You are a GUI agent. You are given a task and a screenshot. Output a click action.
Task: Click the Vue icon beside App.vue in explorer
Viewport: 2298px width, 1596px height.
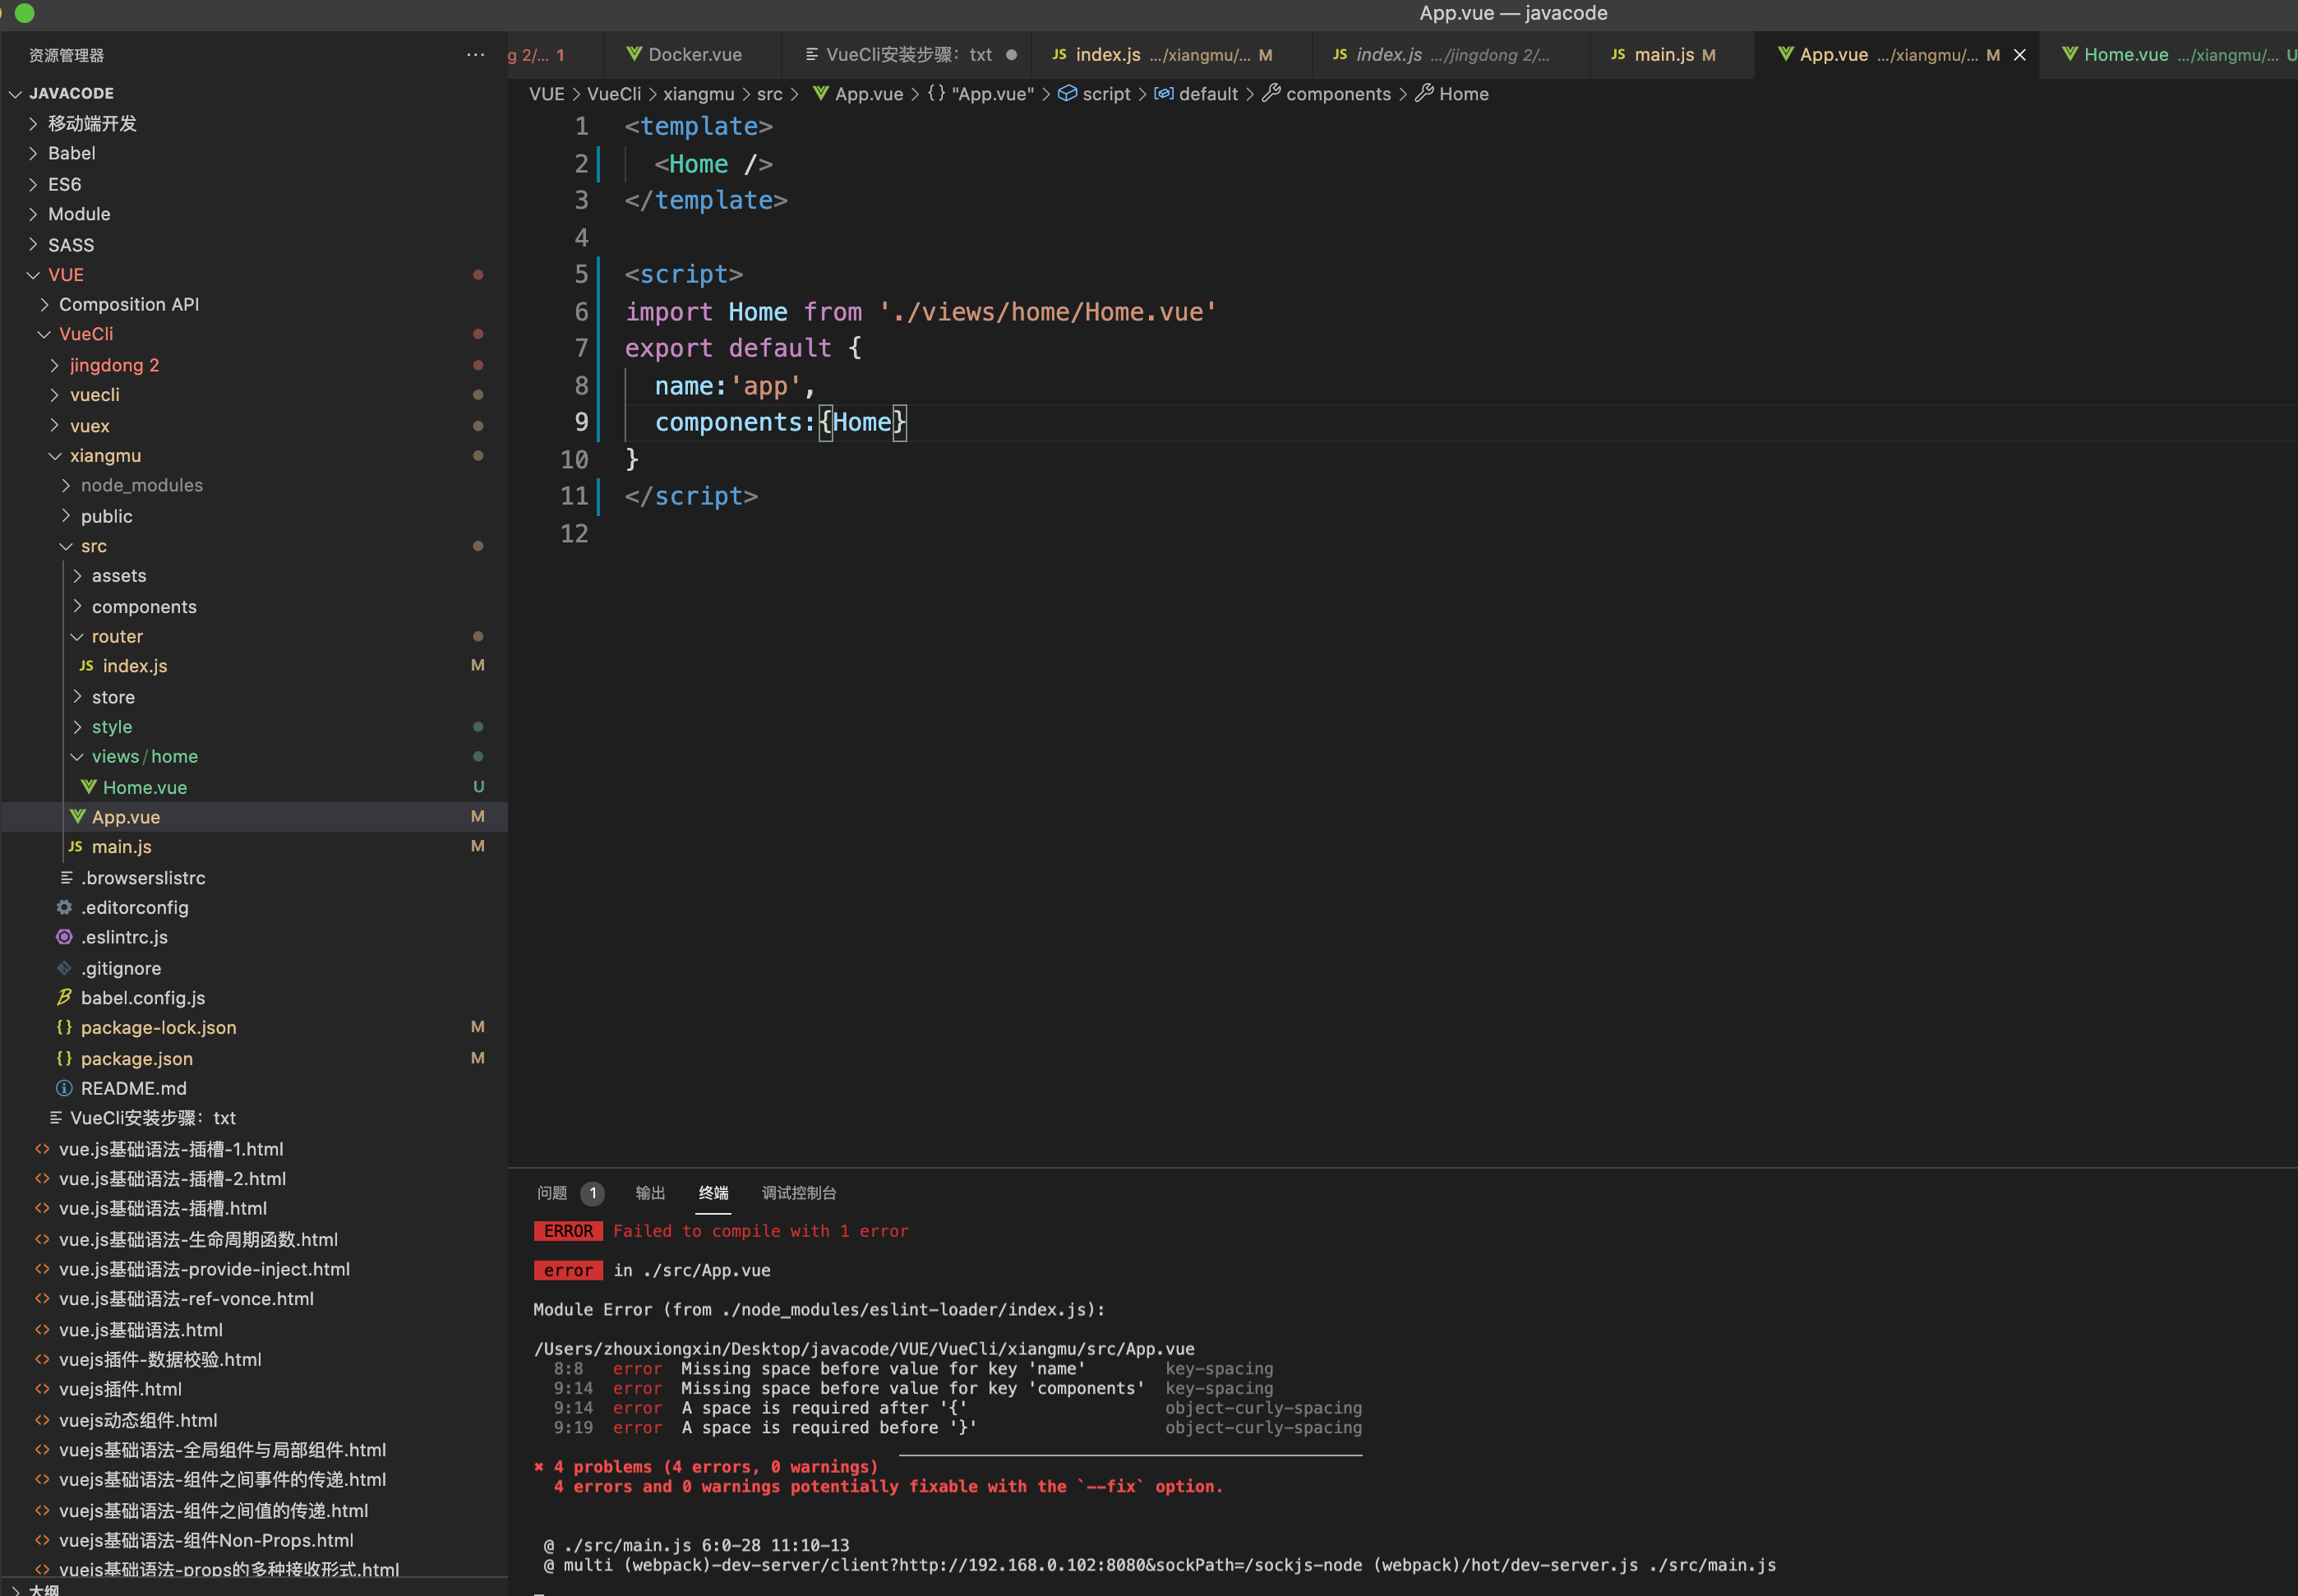pos(77,817)
